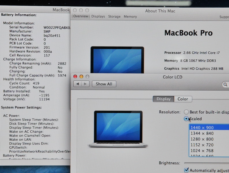
Task: Select the 1344 × 840 resolution
Action: click(209, 133)
